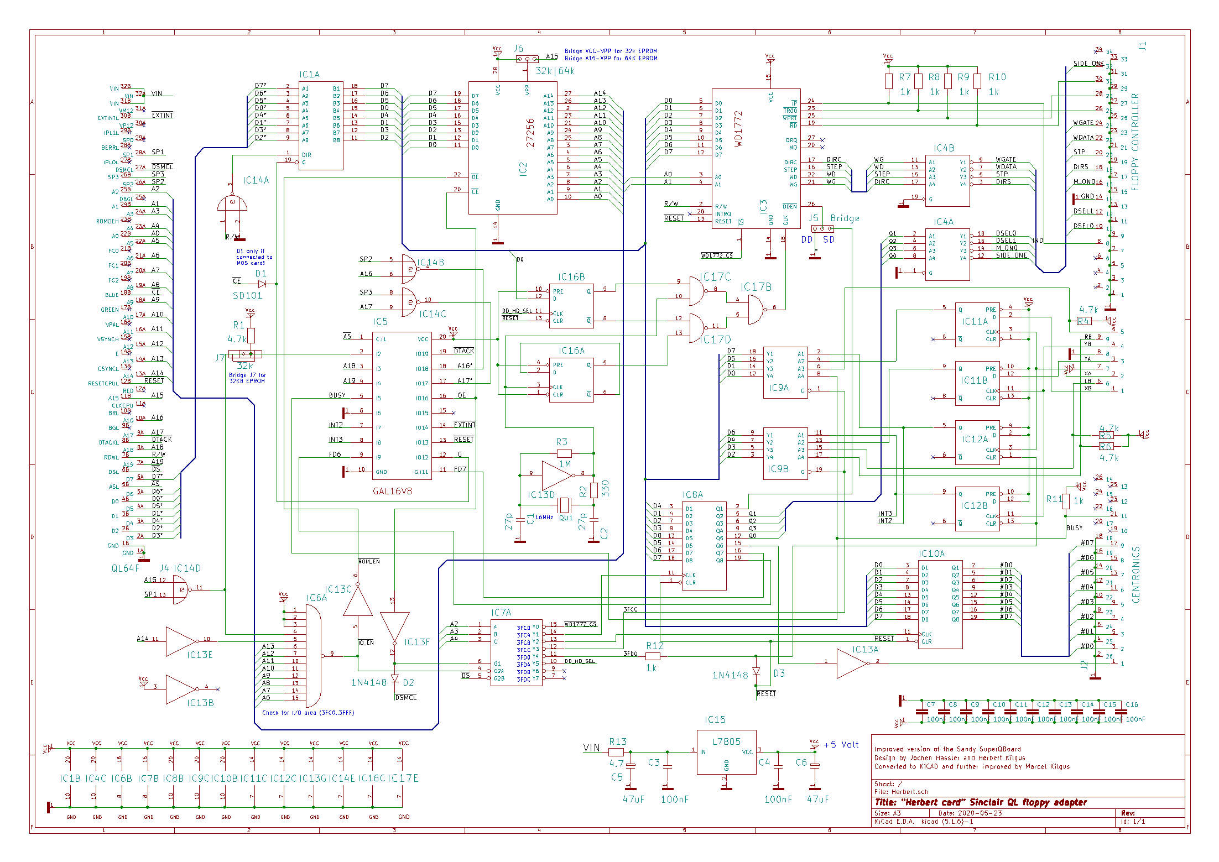The height and width of the screenshot is (862, 1219).
Task: Click the IC6A multi-input gate symbol
Action: click(312, 656)
